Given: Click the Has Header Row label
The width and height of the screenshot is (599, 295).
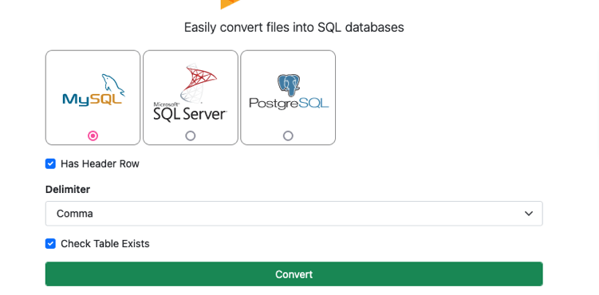Looking at the screenshot, I should click(x=100, y=163).
